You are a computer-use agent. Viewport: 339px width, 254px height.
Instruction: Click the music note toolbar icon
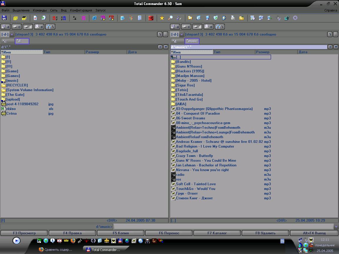(x=179, y=18)
